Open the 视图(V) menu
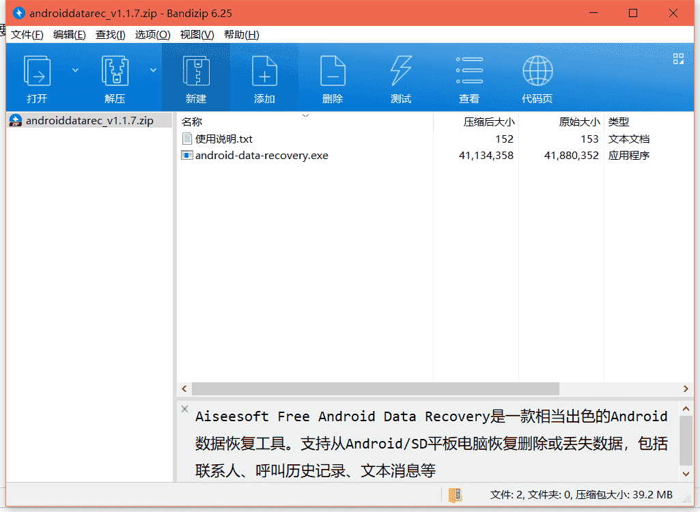 (197, 35)
